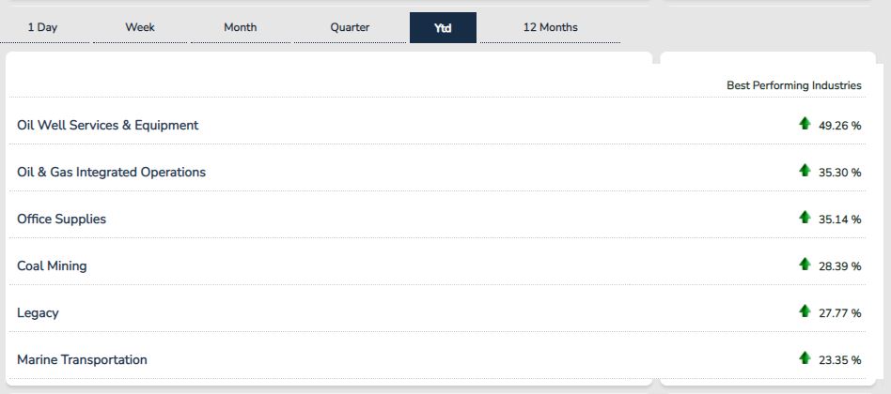
Task: Open the Marine Transportation industry
Action: coord(82,359)
